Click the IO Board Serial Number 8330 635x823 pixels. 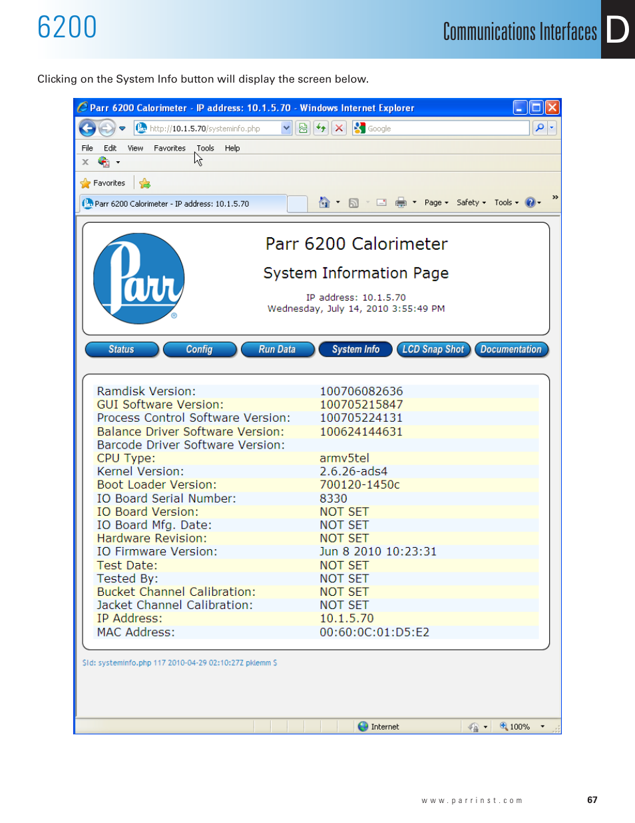pos(333,498)
